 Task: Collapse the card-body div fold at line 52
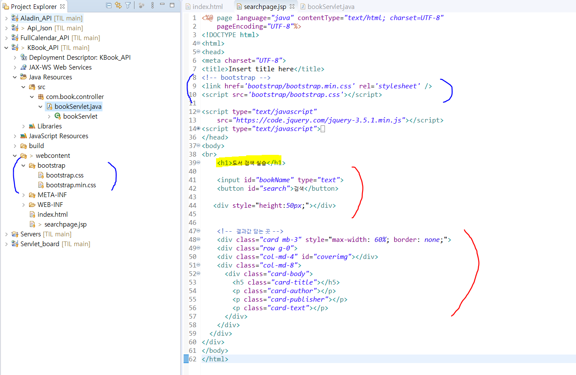click(x=199, y=274)
